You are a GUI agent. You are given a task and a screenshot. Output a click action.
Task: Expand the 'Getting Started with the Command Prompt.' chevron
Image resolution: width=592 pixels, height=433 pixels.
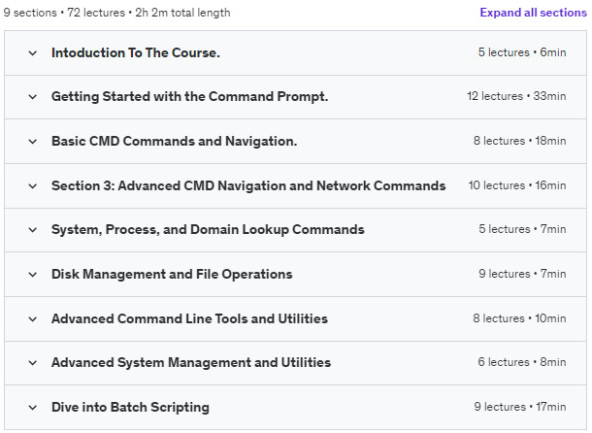pos(33,97)
